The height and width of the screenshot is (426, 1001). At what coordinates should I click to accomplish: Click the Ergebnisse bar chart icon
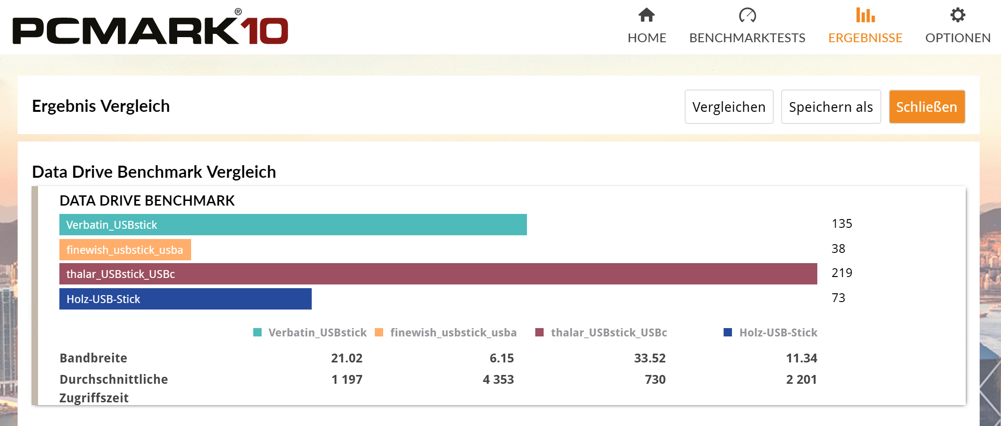(x=865, y=15)
